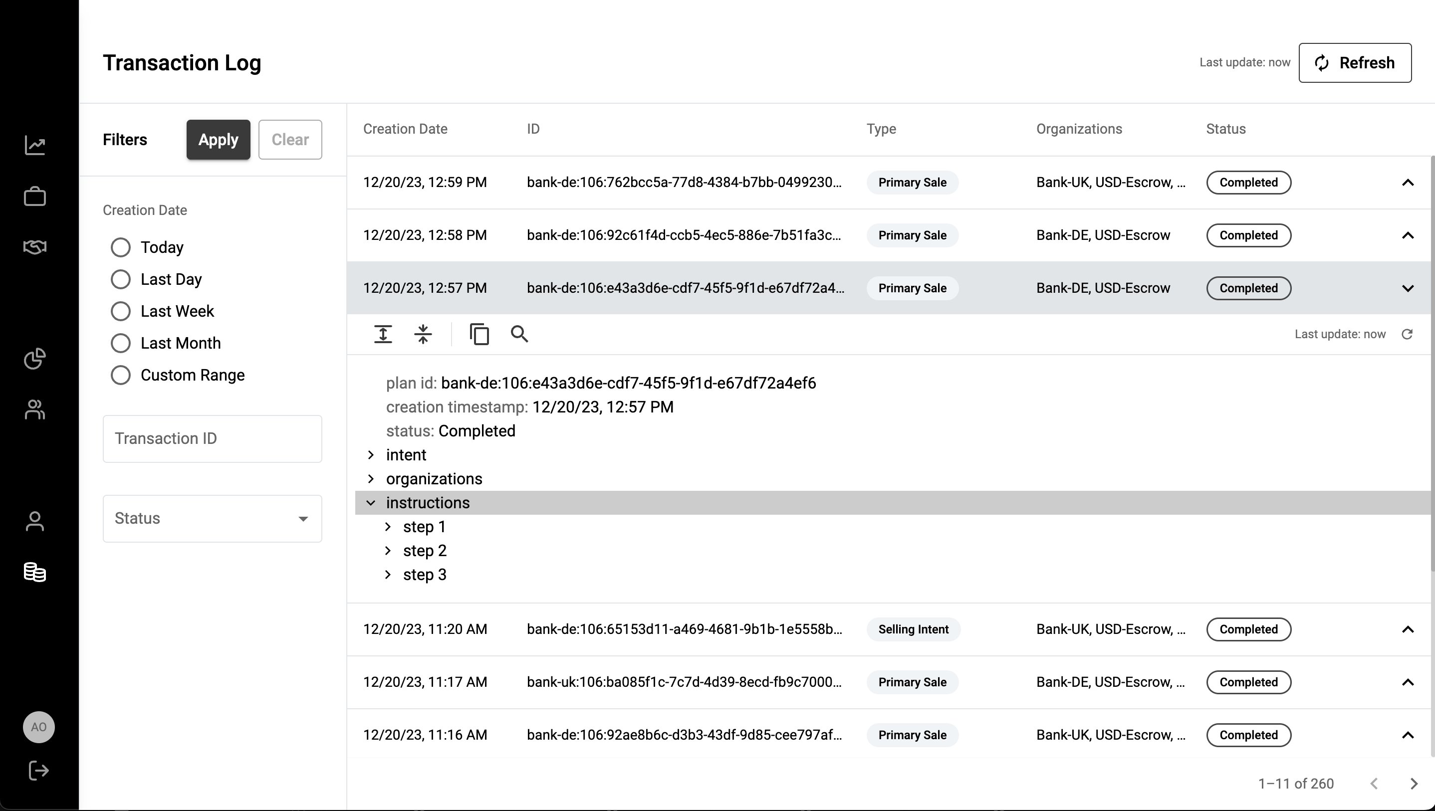Click the Organizations column header
Screen dimensions: 1435x811
click(1079, 129)
